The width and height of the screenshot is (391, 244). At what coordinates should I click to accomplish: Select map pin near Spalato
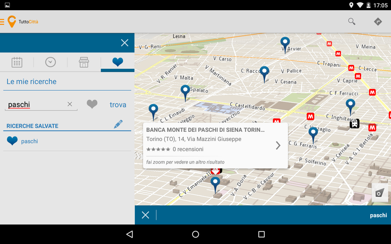pyautogui.click(x=185, y=93)
